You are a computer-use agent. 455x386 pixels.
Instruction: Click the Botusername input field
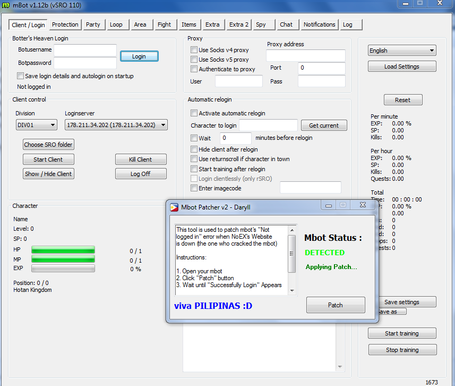coord(85,50)
